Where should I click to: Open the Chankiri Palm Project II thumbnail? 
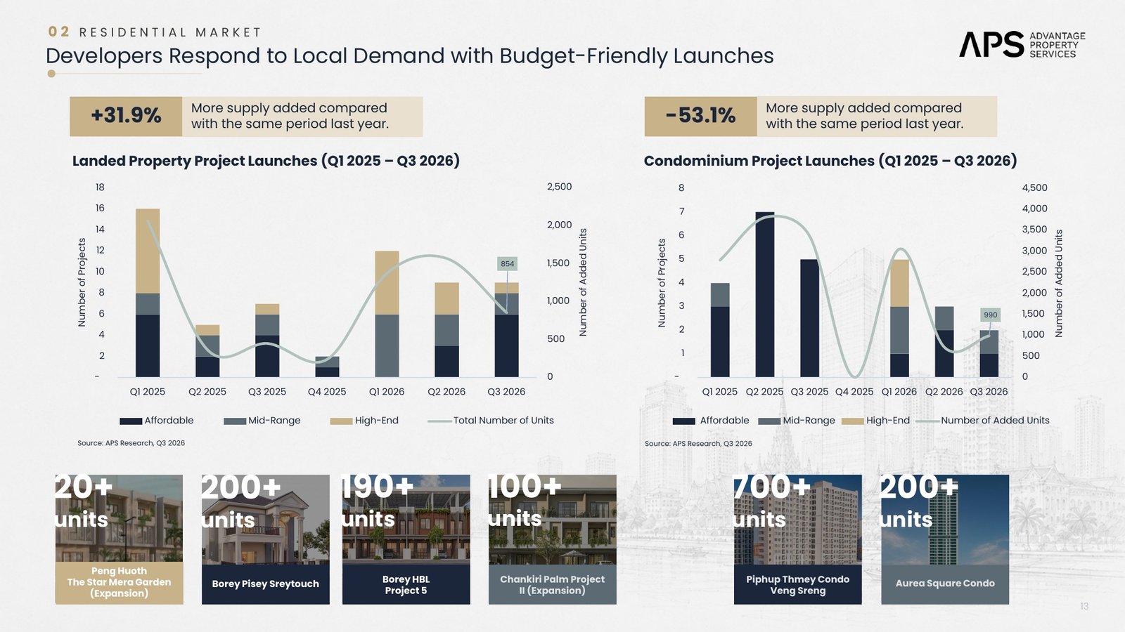pyautogui.click(x=552, y=539)
